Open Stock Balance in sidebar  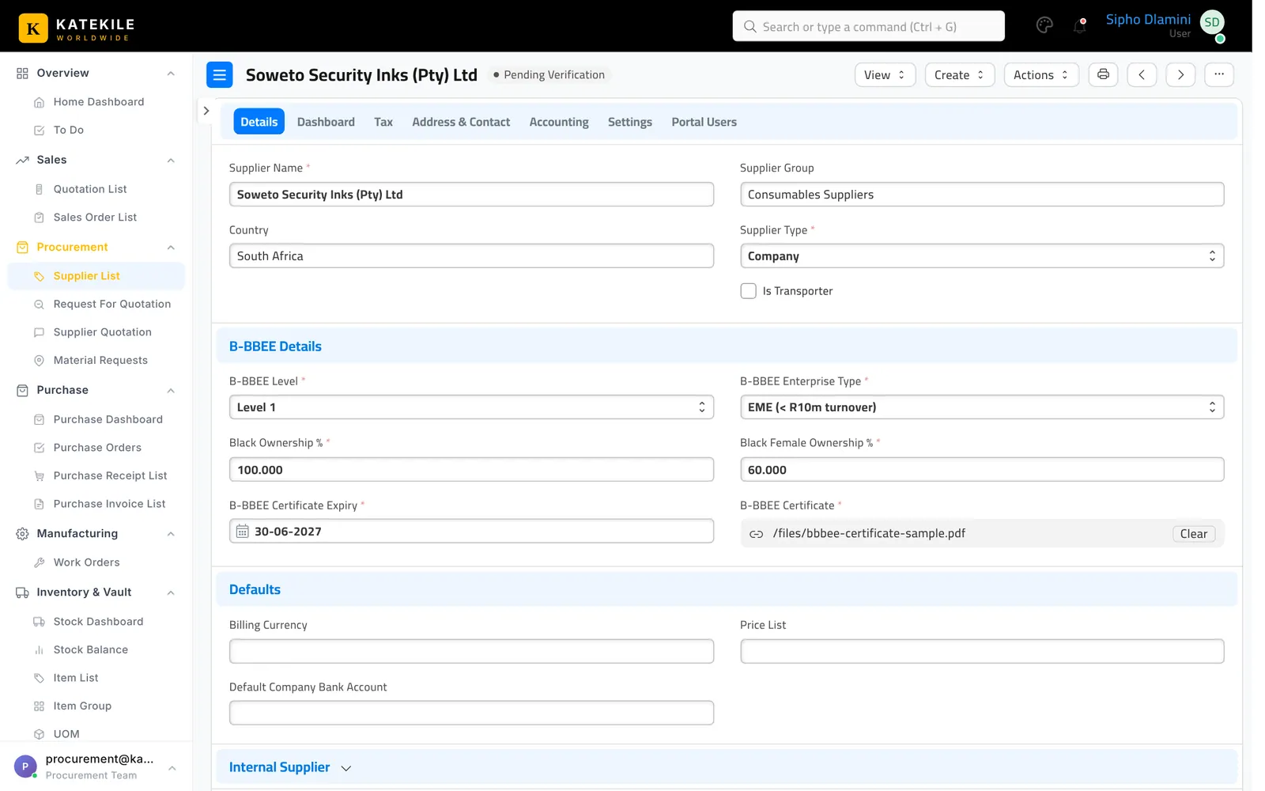[x=91, y=649]
